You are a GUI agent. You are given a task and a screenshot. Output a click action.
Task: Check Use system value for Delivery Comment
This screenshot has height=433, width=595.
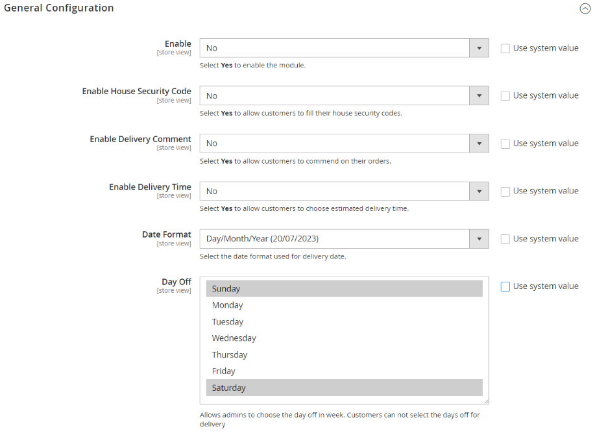(x=505, y=143)
